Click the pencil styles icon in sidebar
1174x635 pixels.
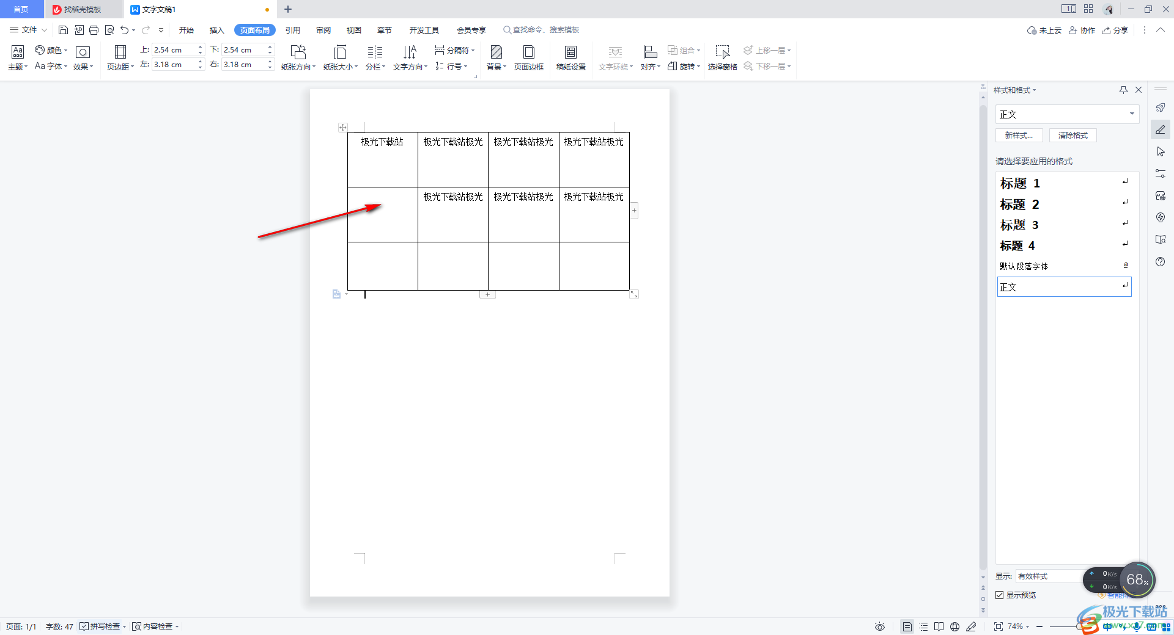[x=1160, y=129]
